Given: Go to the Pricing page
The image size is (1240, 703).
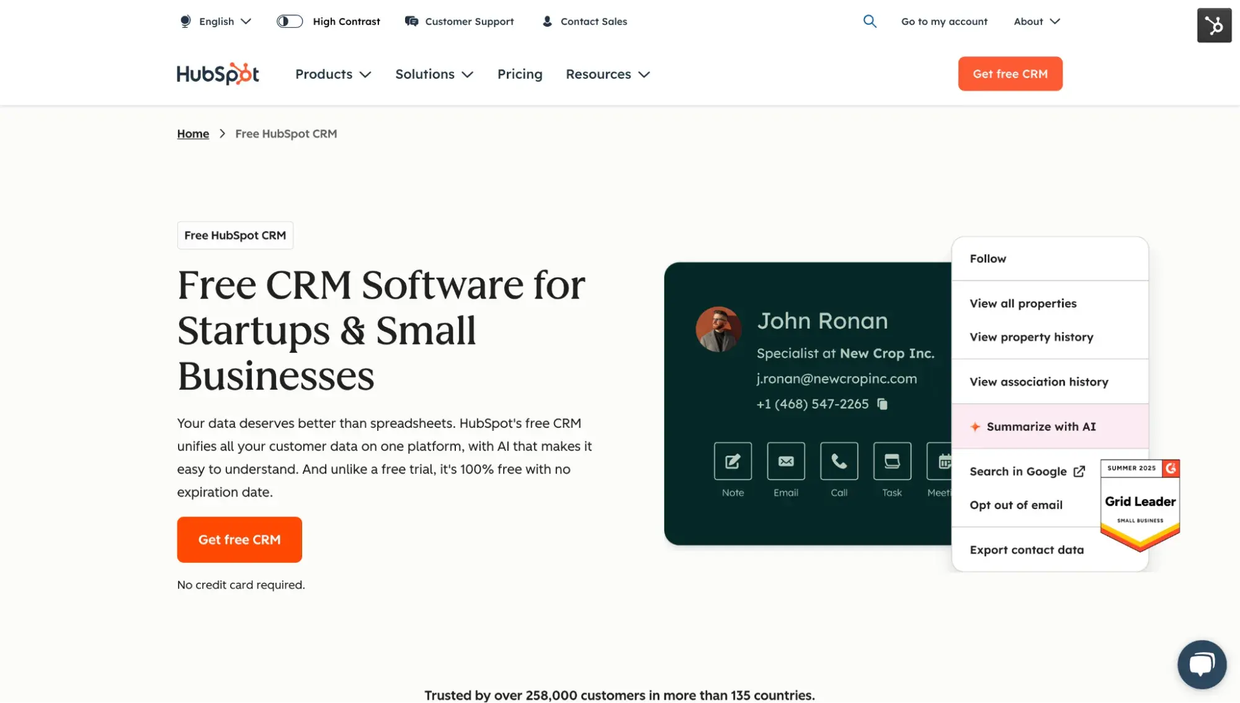Looking at the screenshot, I should (520, 74).
